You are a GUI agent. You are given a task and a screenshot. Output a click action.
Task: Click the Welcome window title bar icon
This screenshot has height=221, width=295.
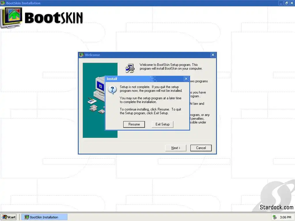[x=82, y=55]
